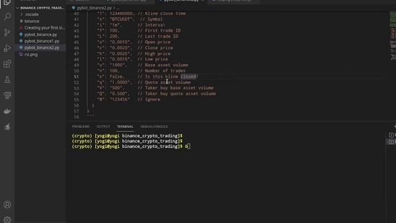Screen dimensions: 396x223
Task: Click the "BTCUSDT" symbol value
Action: point(121,19)
